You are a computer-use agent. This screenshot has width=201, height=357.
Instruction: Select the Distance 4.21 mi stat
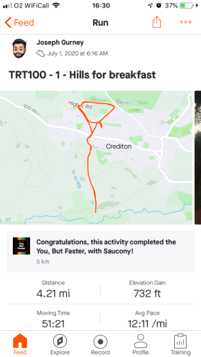54,289
